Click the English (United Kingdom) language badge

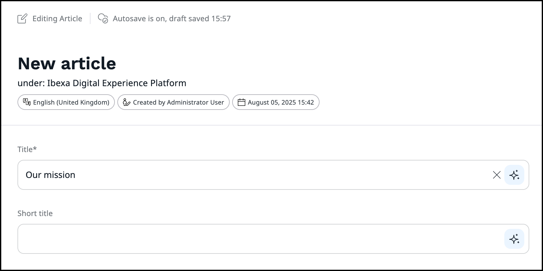coord(66,102)
